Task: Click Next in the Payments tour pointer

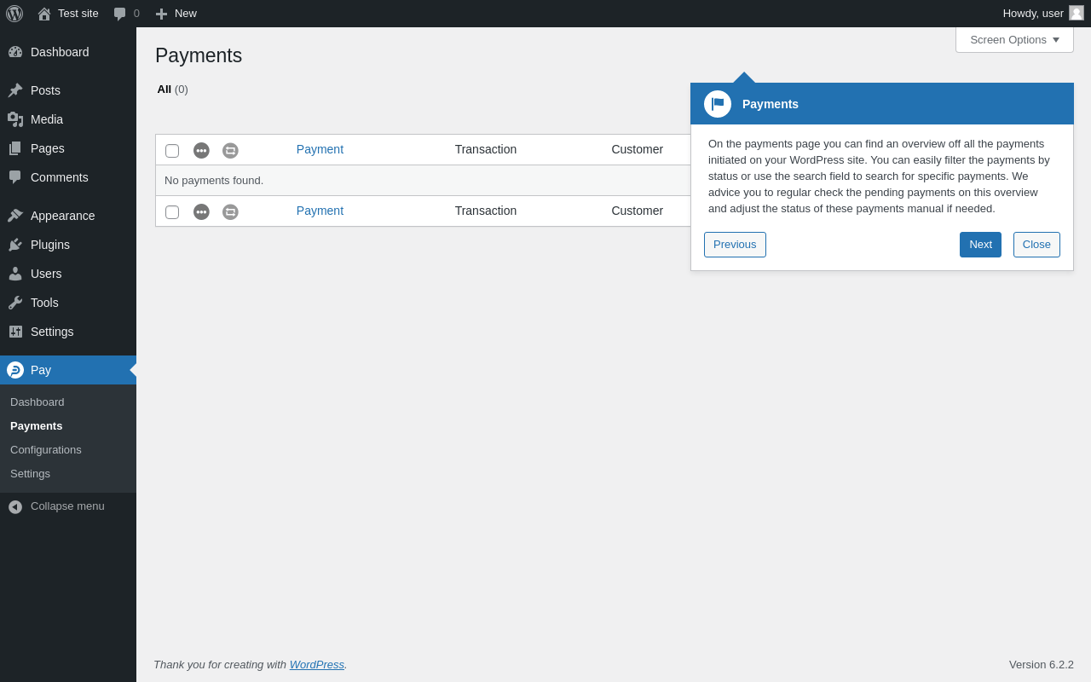Action: [980, 245]
